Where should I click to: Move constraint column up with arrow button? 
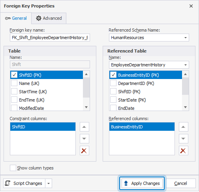tap(84, 127)
